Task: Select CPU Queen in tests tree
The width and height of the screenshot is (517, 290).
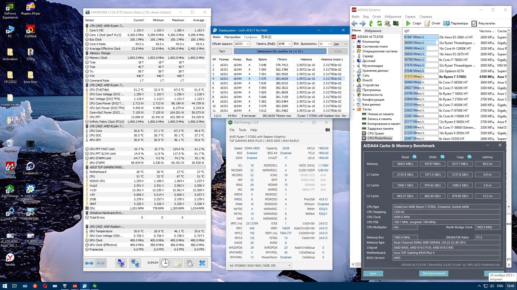Action: coord(375,133)
